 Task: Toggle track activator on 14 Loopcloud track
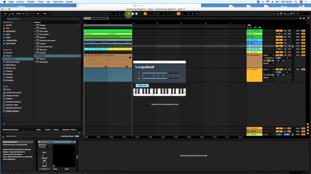279,46
